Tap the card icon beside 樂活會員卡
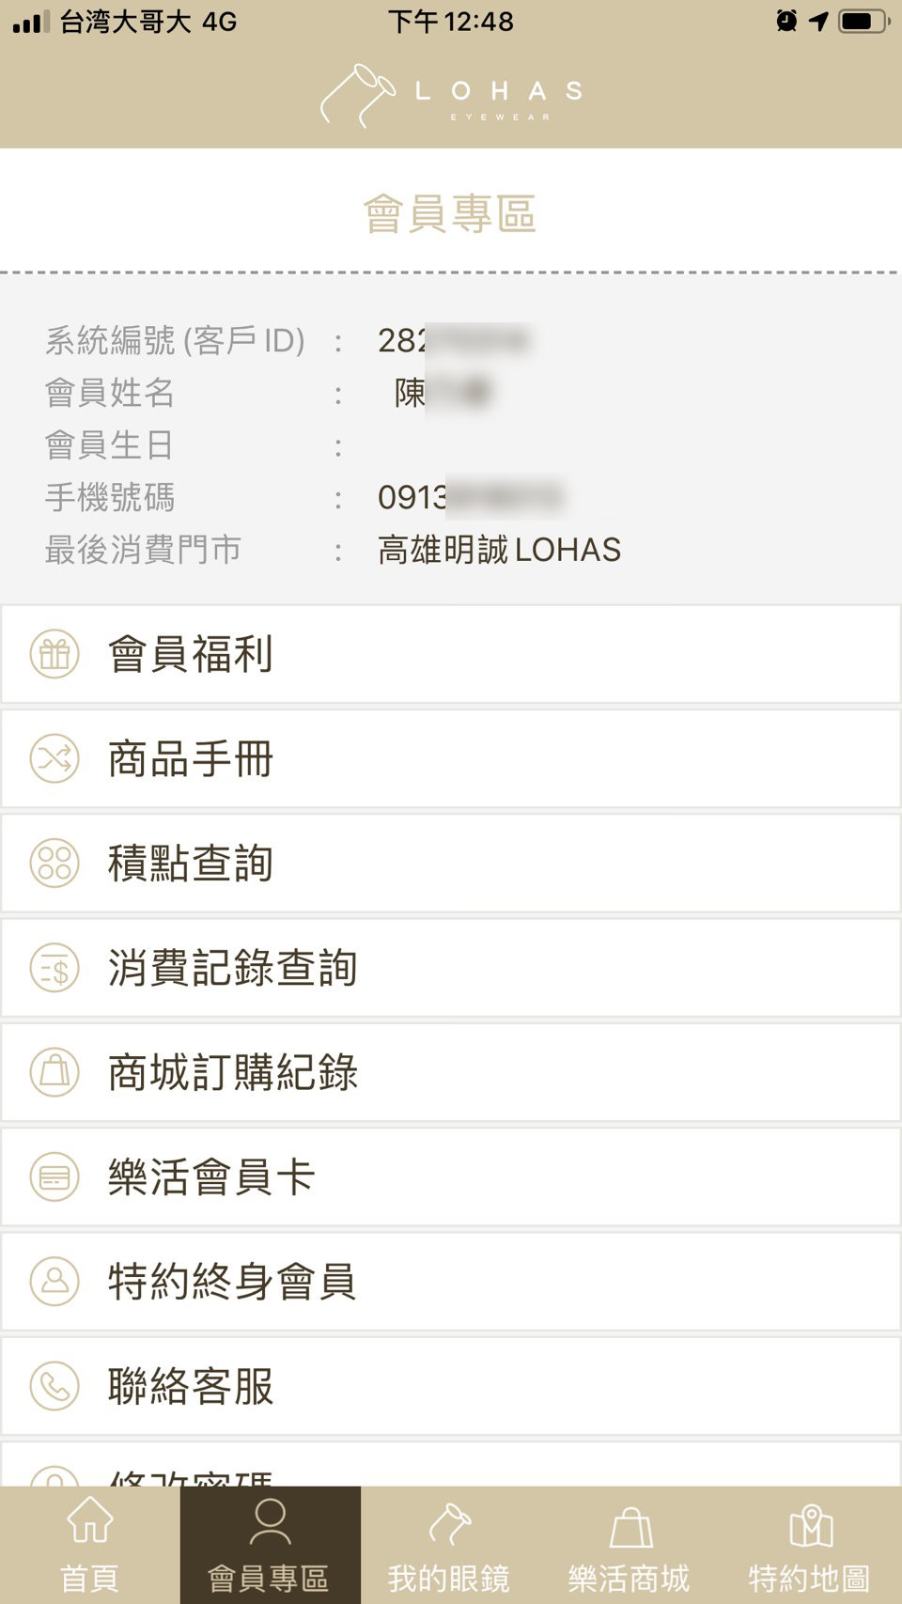902x1604 pixels. tap(54, 1176)
